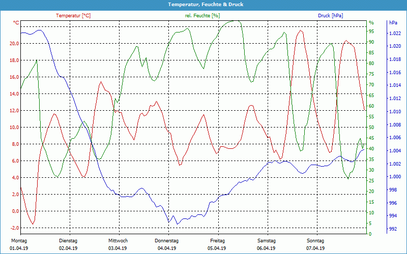Image resolution: width=407 pixels, height=254 pixels.
Task: Click the '1.000' pressure axis value
Action: (395, 177)
